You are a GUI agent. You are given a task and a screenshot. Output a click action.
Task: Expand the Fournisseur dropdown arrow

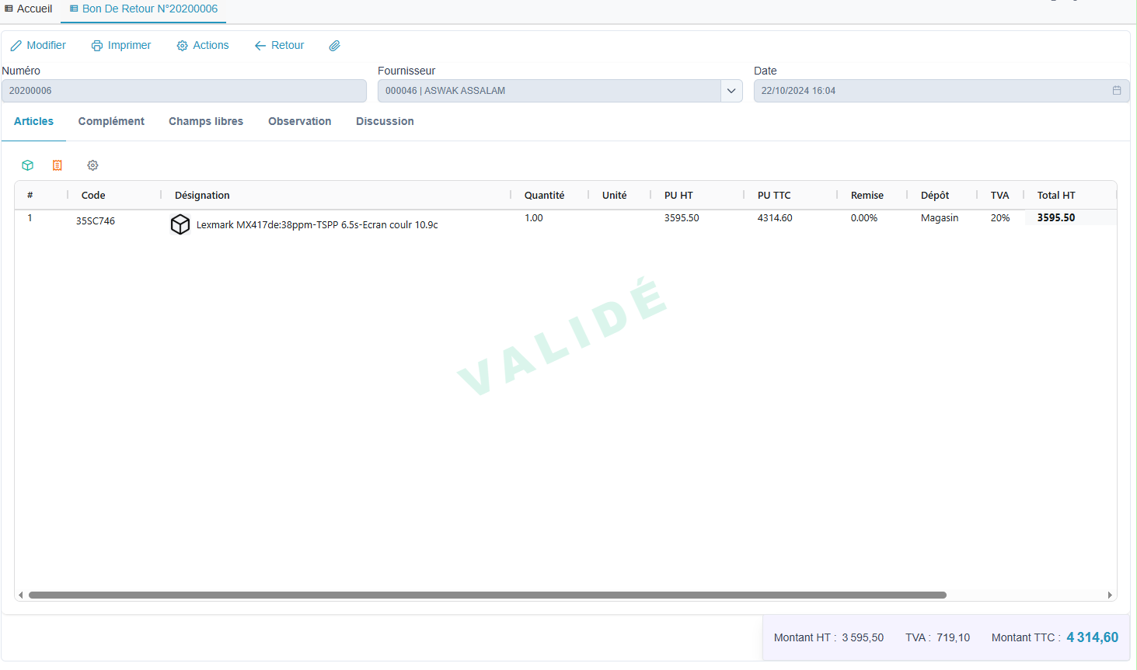[x=731, y=91]
